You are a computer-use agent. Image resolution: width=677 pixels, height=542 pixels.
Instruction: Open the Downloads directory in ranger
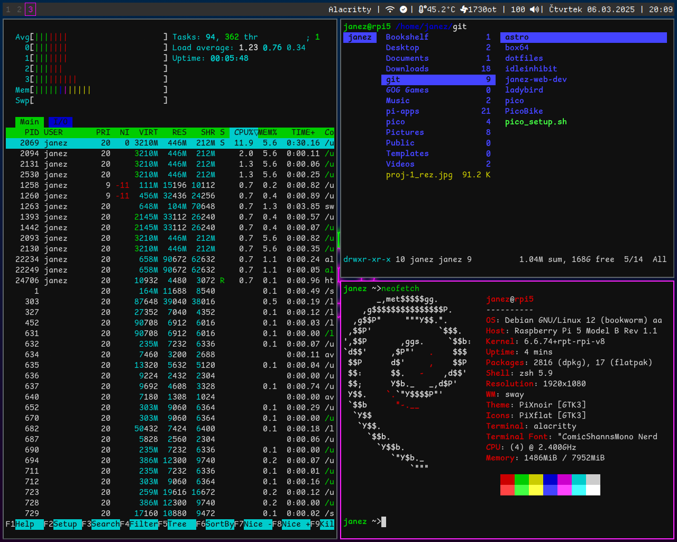click(x=407, y=69)
